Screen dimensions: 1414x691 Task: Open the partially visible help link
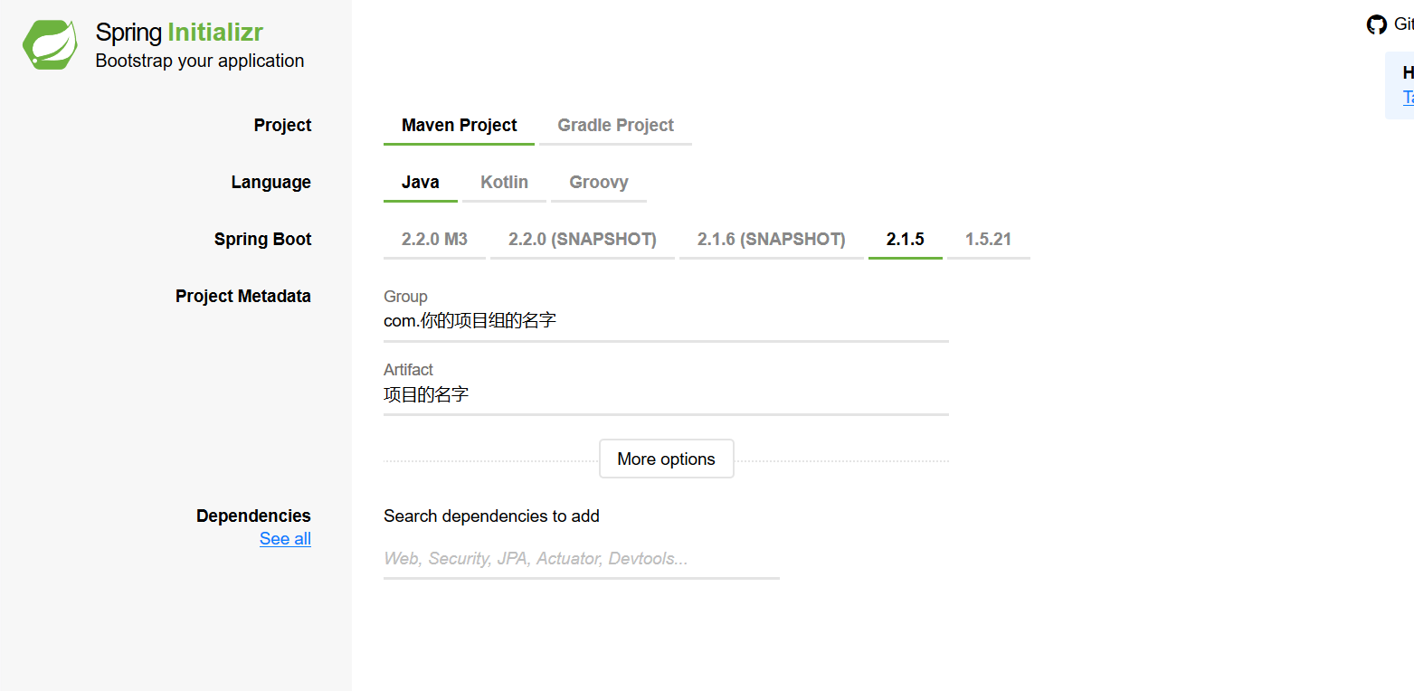tap(1408, 98)
